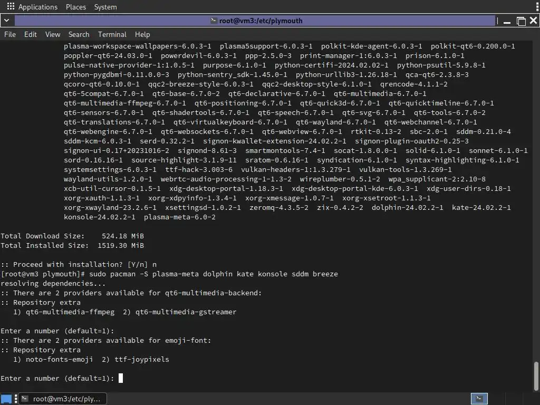Image resolution: width=540 pixels, height=405 pixels.
Task: Click option '2) ttf-joypixels'
Action: click(x=136, y=359)
